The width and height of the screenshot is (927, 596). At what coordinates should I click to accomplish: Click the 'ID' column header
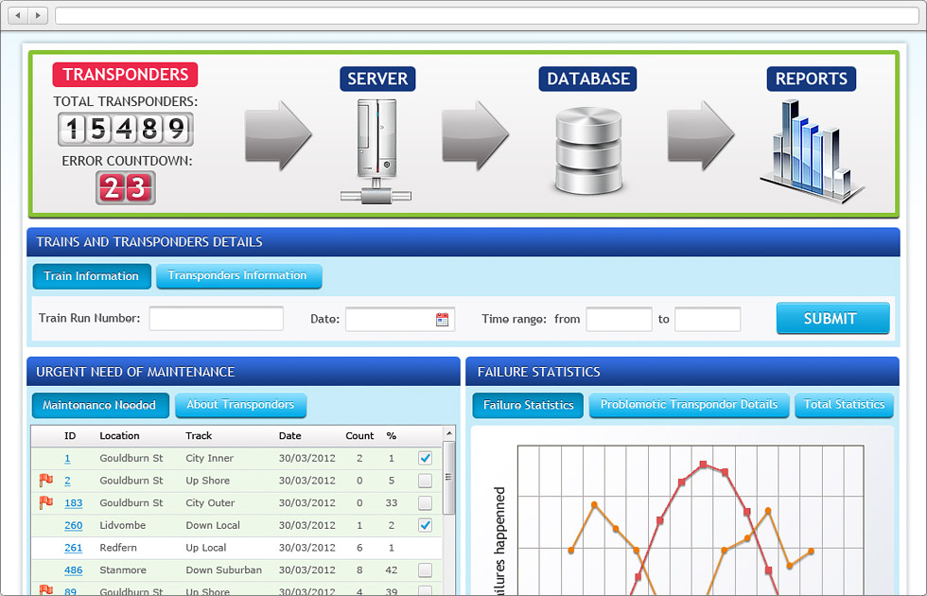click(x=70, y=436)
